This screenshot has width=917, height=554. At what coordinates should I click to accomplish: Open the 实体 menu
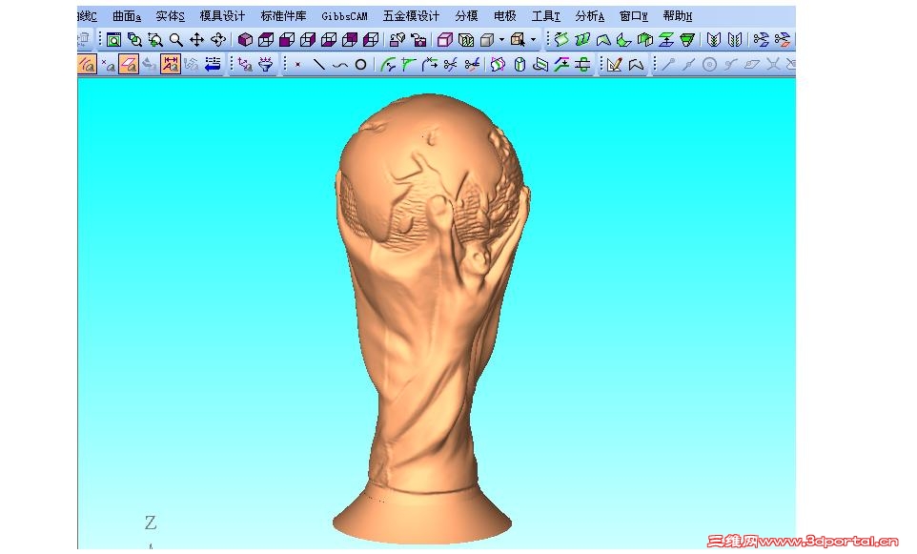(x=171, y=16)
